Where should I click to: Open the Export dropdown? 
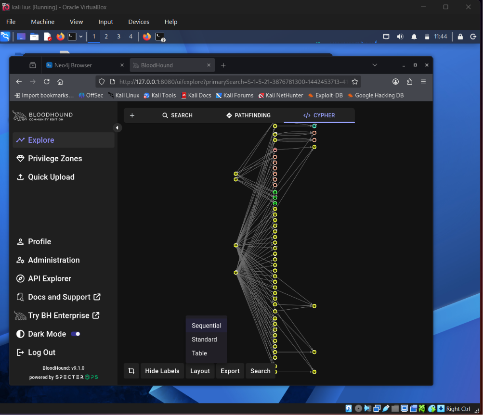(230, 371)
